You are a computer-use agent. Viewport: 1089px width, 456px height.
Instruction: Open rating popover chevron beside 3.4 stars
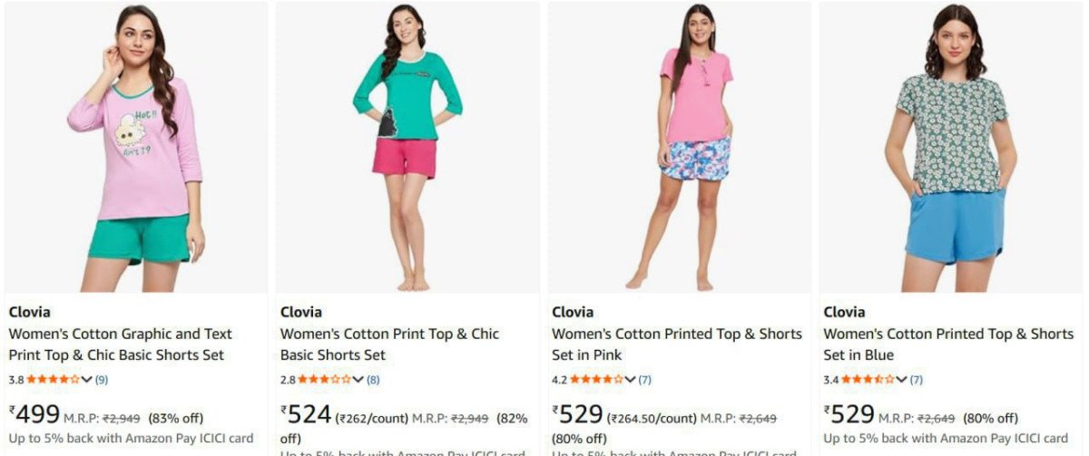[x=902, y=379]
